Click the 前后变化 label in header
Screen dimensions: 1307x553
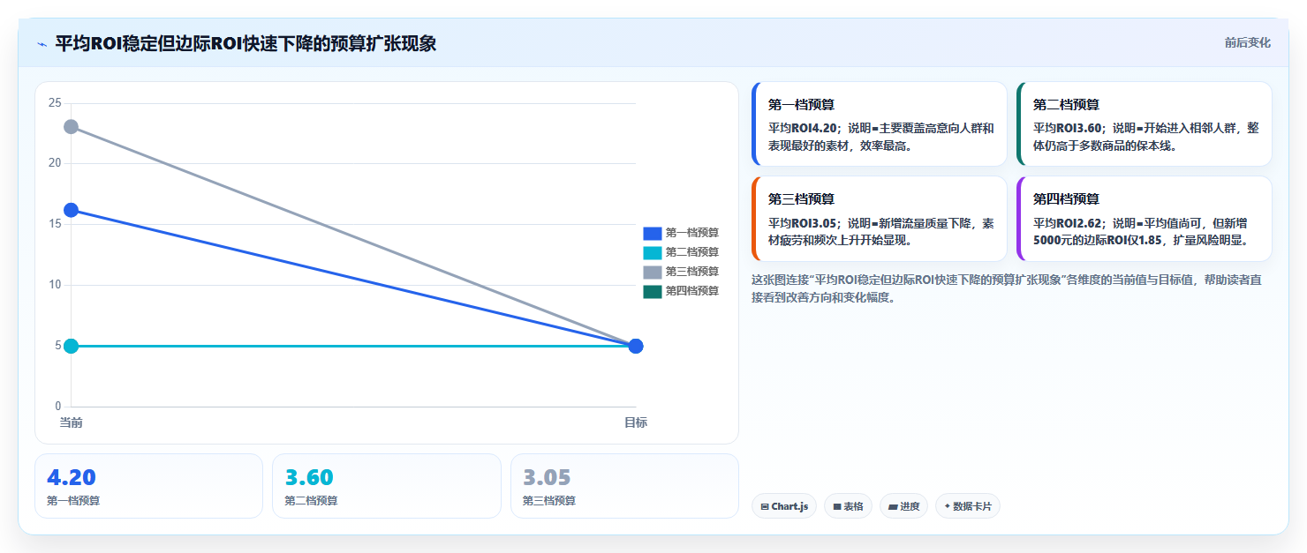pos(1248,42)
